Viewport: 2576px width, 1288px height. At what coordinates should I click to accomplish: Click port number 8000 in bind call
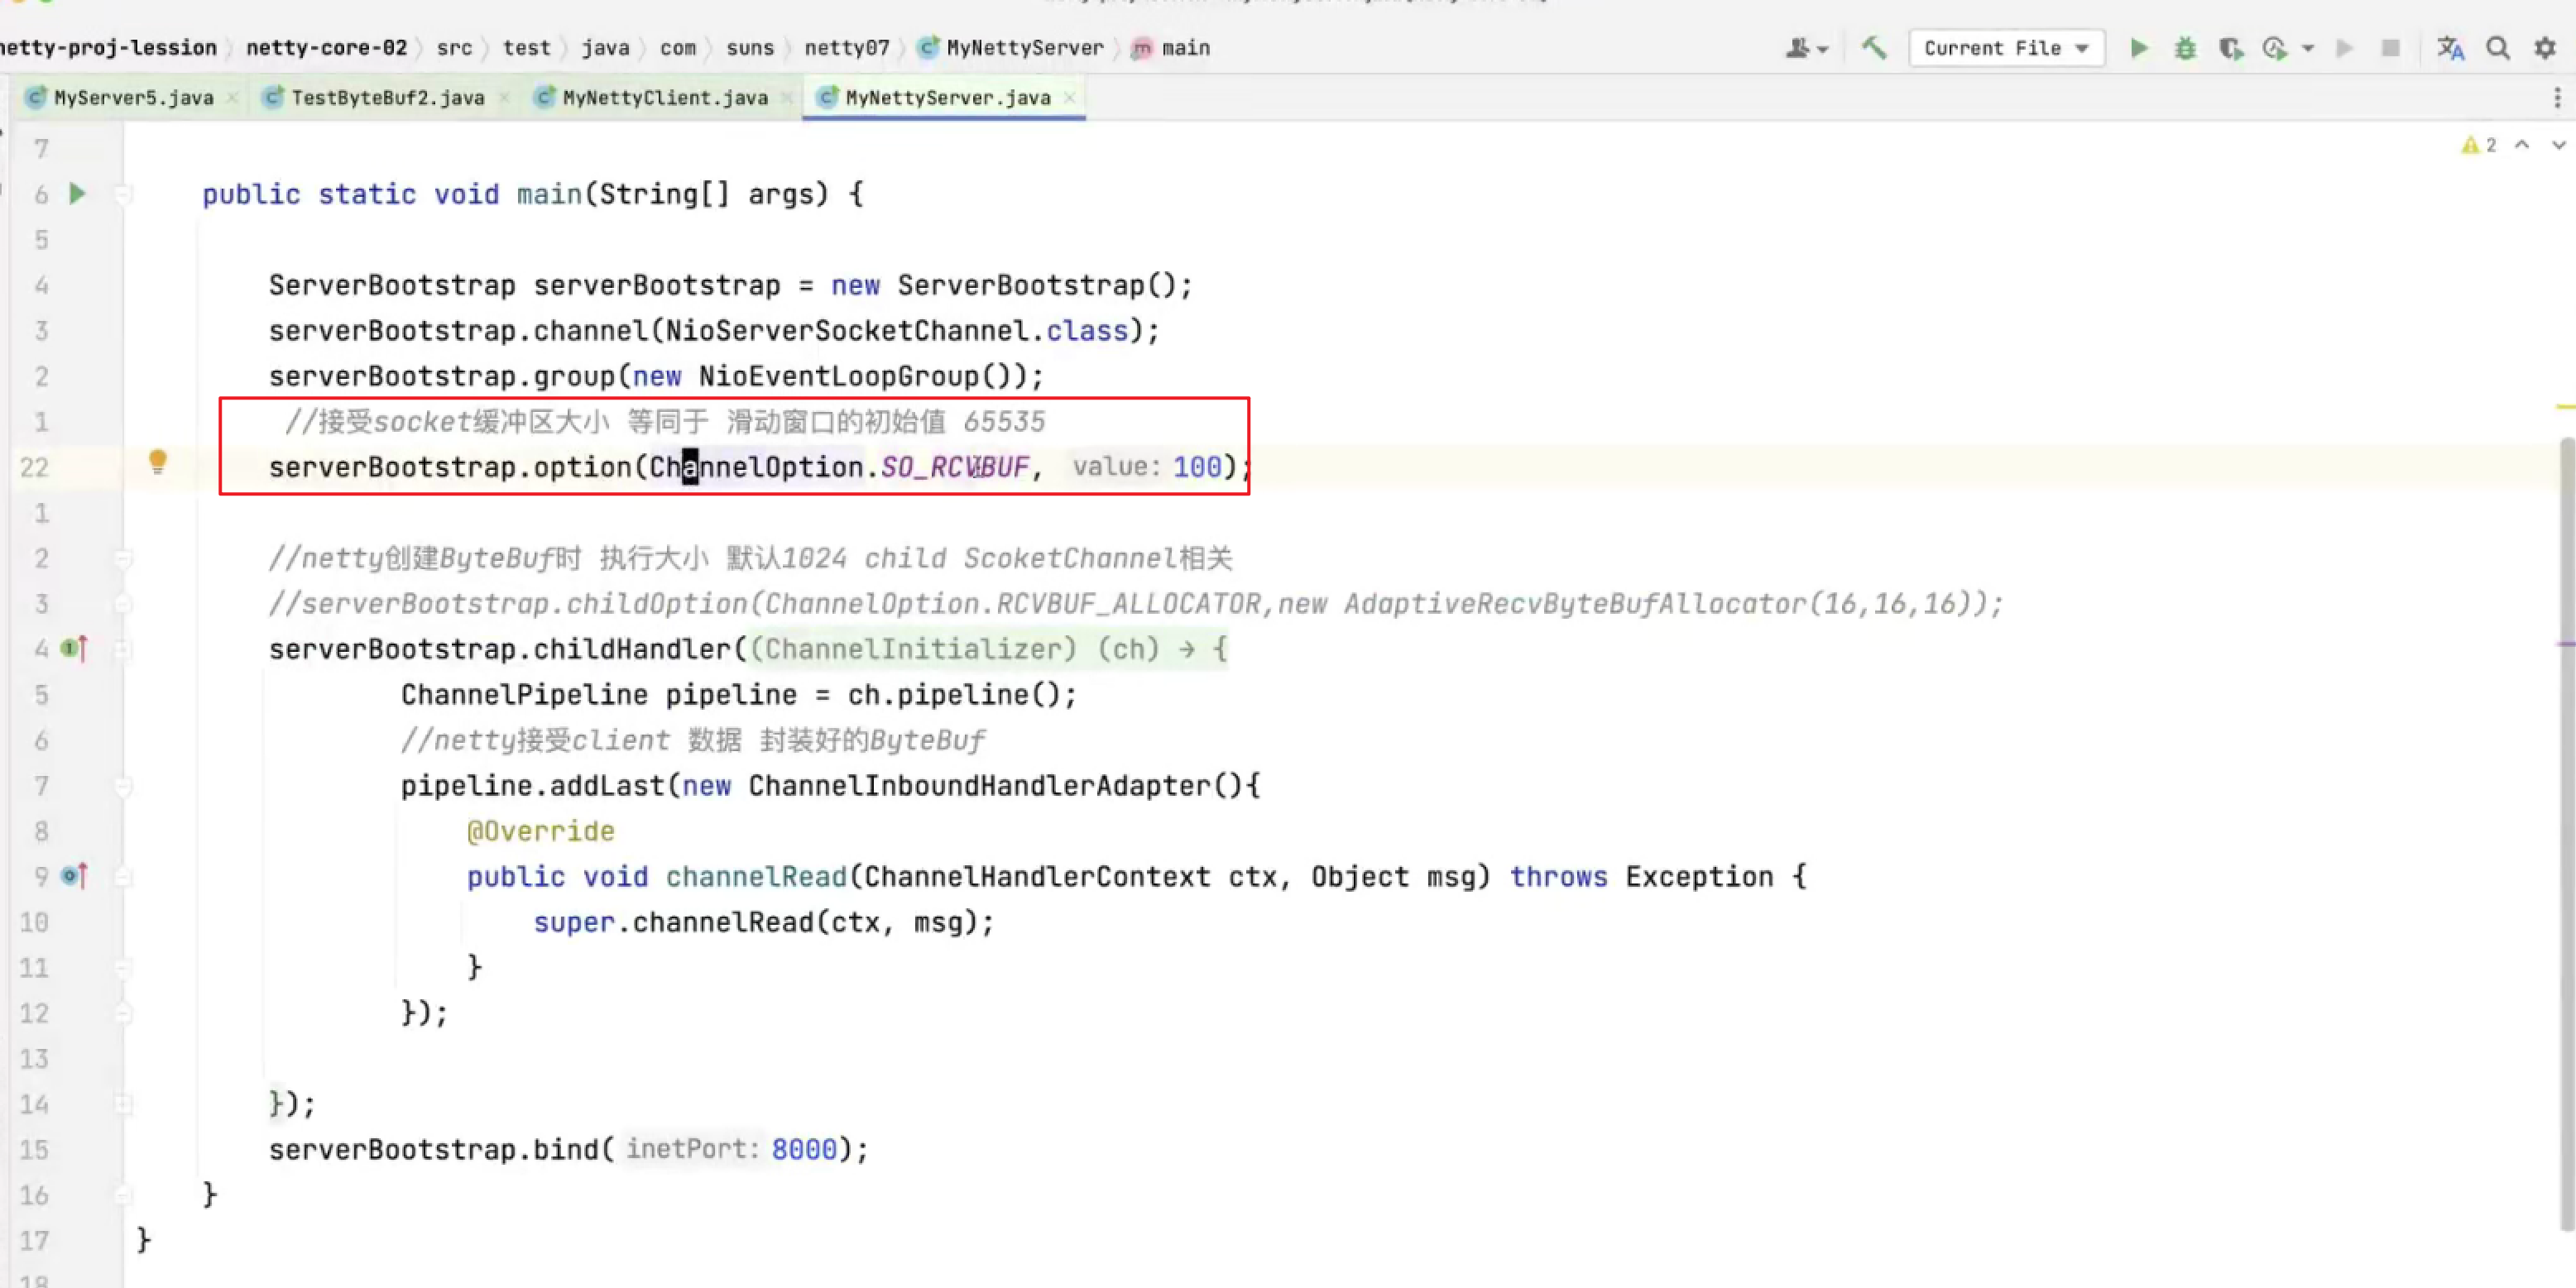pyautogui.click(x=804, y=1149)
